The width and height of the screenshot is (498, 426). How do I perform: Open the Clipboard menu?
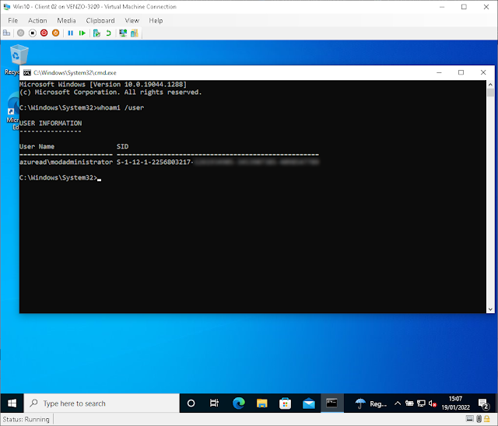(100, 21)
